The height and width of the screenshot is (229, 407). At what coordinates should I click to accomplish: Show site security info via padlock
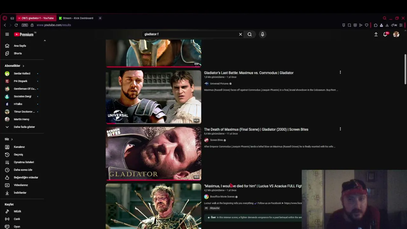pos(32,25)
